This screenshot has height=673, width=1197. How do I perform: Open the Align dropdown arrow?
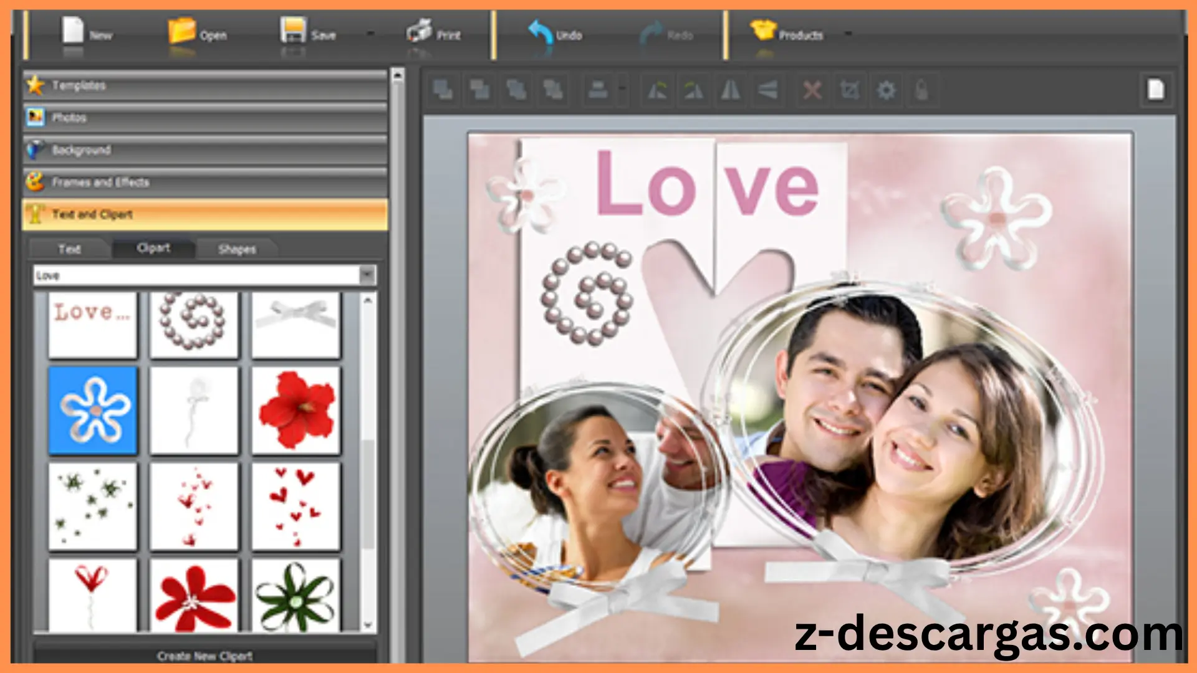(x=622, y=88)
